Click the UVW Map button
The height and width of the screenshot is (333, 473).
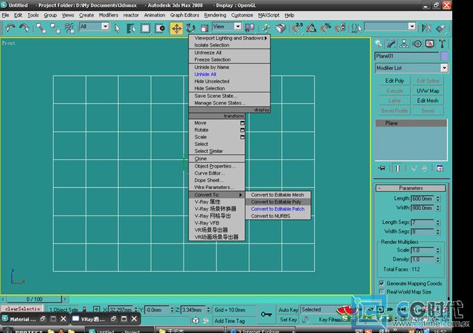428,90
